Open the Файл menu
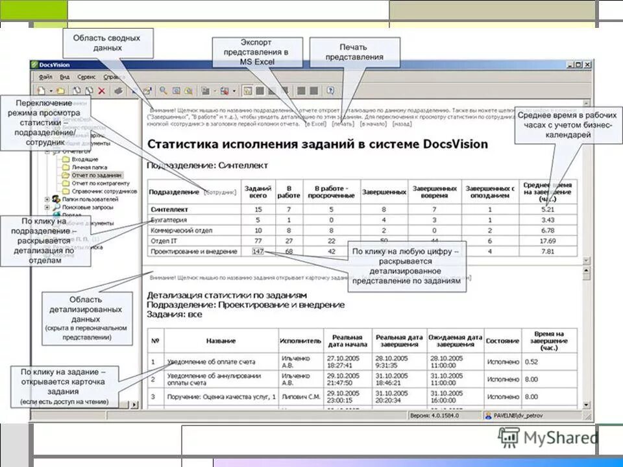Image resolution: width=623 pixels, height=467 pixels. pyautogui.click(x=46, y=77)
